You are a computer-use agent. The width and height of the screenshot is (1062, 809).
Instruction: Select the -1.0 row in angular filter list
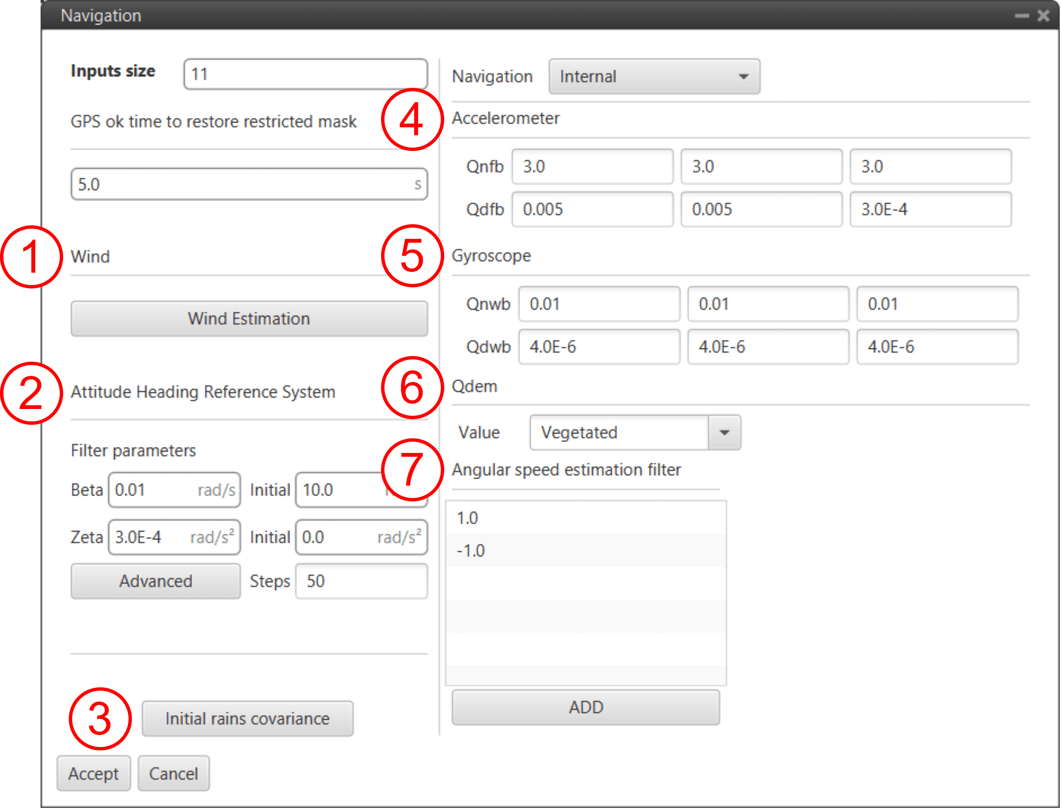point(586,551)
